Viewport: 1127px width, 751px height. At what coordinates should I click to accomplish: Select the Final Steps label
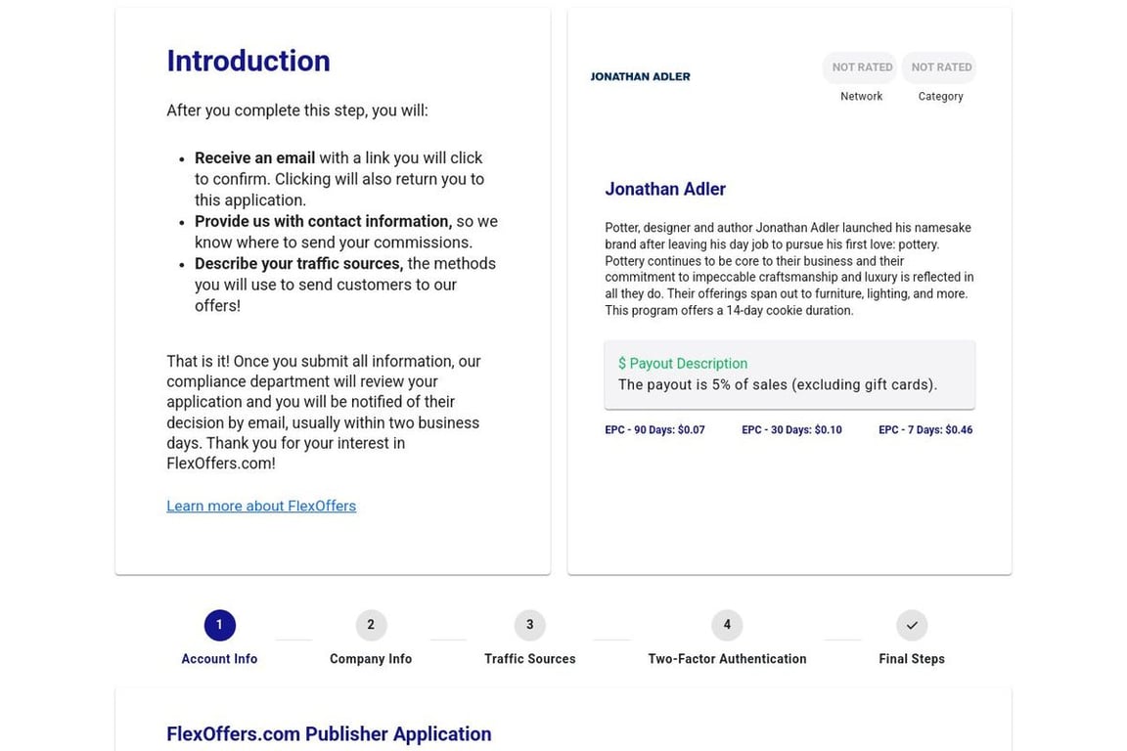click(912, 658)
